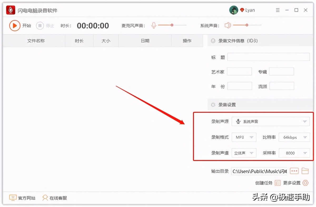Click the ID3 录音文件信息 panel header icon

tap(213, 41)
